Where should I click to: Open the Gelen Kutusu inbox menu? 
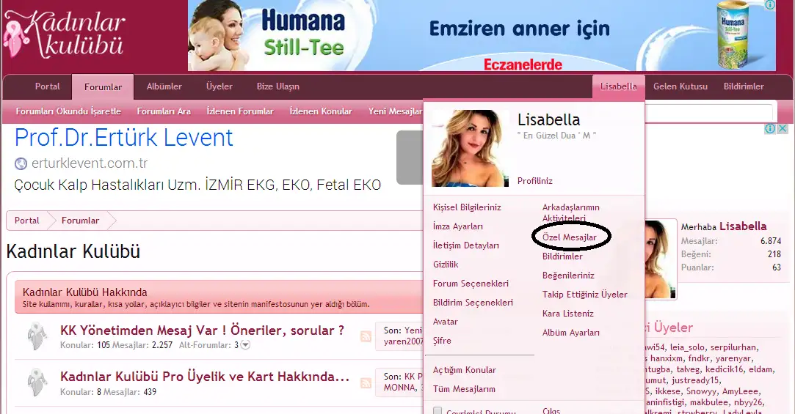point(680,86)
